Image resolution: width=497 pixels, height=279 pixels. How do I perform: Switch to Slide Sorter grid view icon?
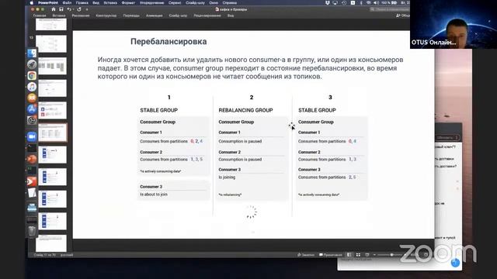click(x=358, y=255)
